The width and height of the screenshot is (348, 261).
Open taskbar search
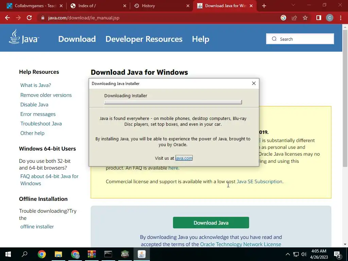(24, 254)
